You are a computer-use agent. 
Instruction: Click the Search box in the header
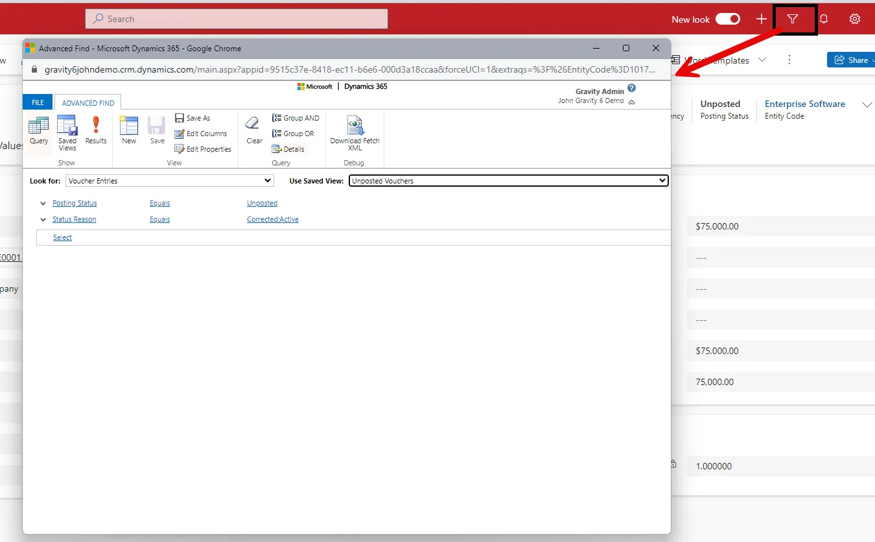[237, 19]
